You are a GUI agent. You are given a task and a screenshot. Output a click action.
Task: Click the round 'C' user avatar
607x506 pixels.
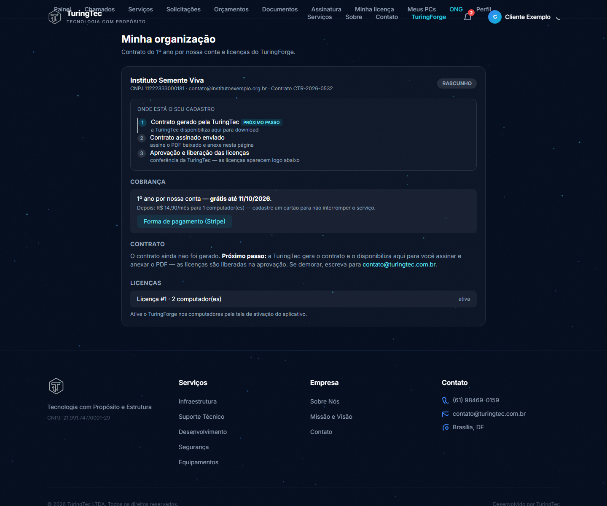tap(495, 17)
